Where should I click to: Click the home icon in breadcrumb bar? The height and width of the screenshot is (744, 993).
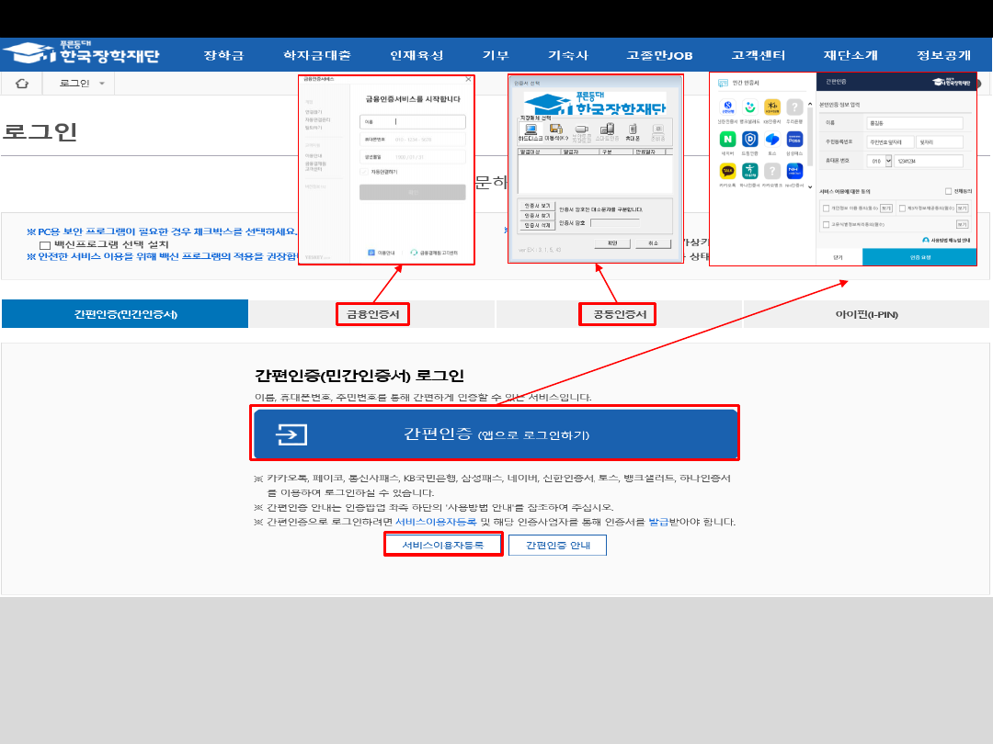click(21, 84)
